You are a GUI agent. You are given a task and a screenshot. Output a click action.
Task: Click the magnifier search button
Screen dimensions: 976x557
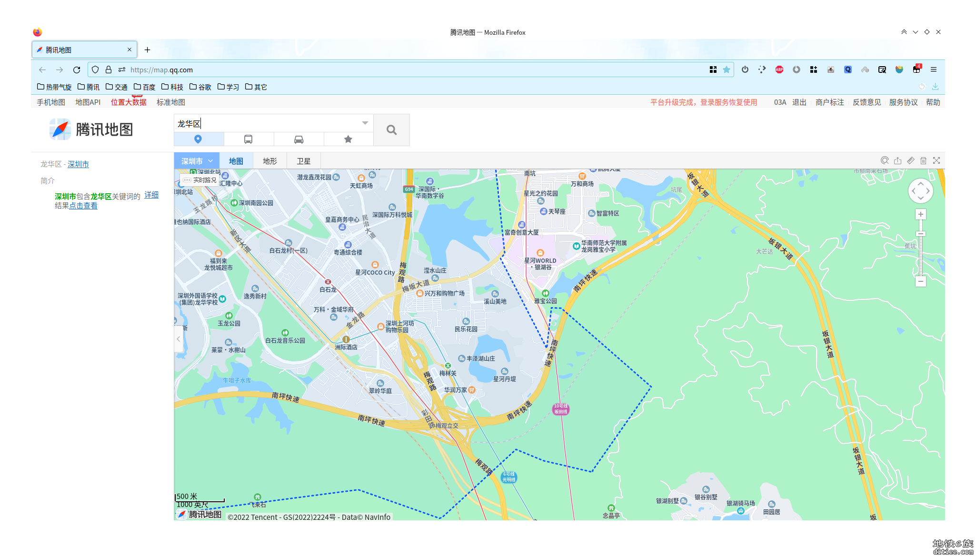tap(391, 129)
